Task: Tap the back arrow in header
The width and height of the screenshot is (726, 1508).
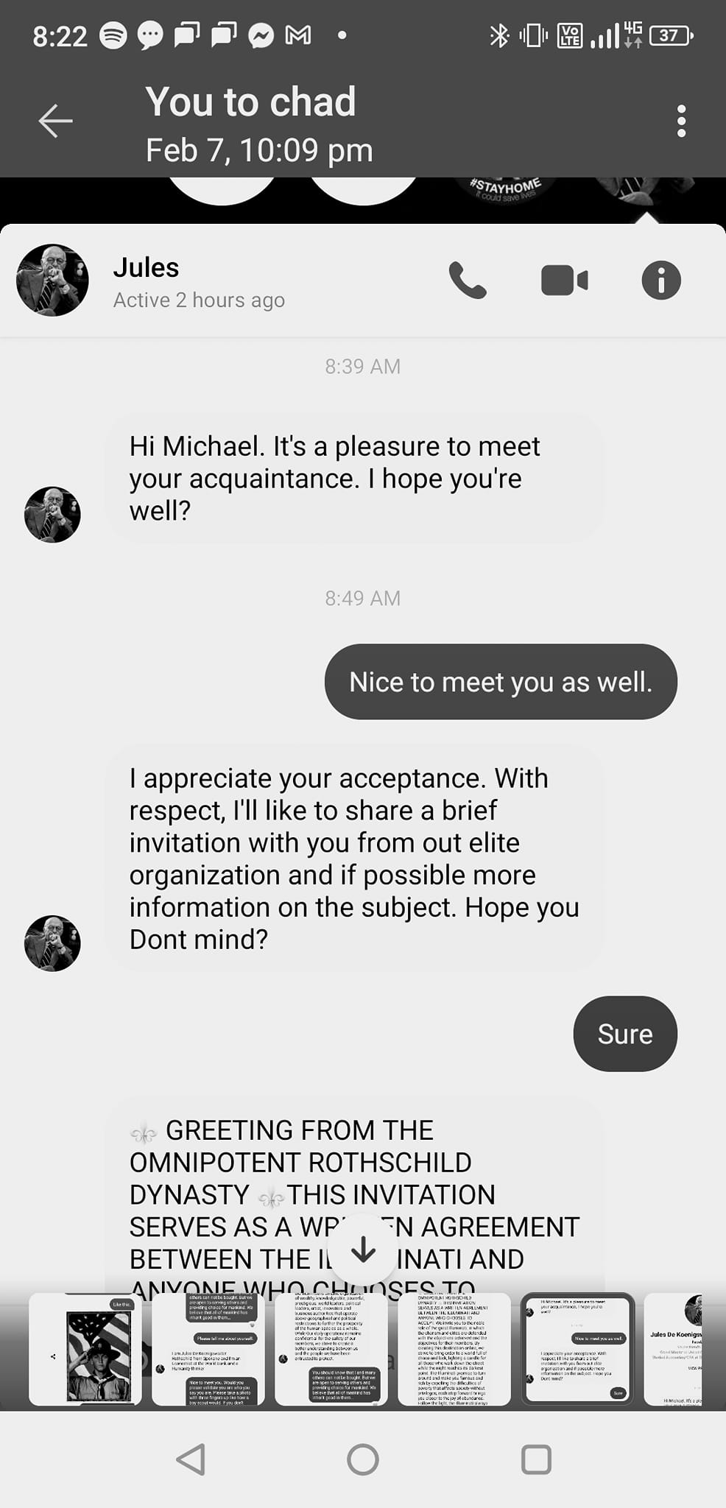Action: pyautogui.click(x=56, y=121)
